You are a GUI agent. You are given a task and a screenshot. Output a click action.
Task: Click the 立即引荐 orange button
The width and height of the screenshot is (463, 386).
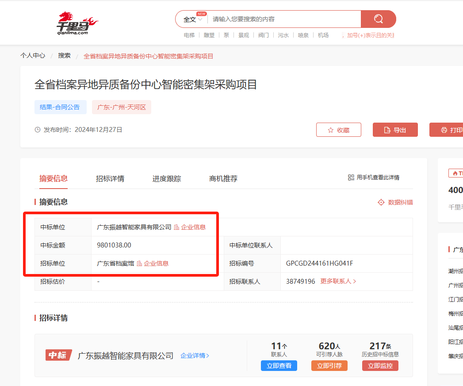pyautogui.click(x=329, y=366)
